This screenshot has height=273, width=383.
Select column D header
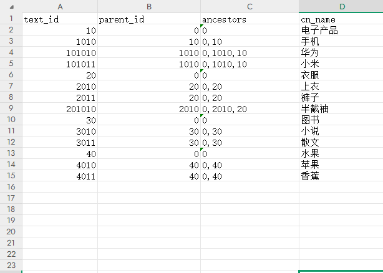point(341,6)
